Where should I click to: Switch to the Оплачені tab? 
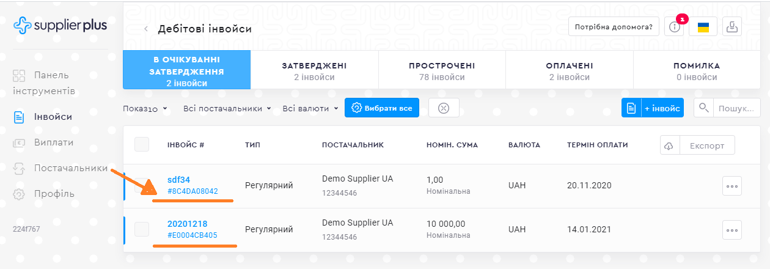click(569, 71)
